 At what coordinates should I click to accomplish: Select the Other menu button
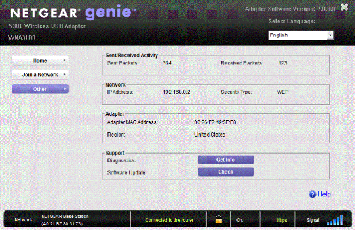pos(40,89)
